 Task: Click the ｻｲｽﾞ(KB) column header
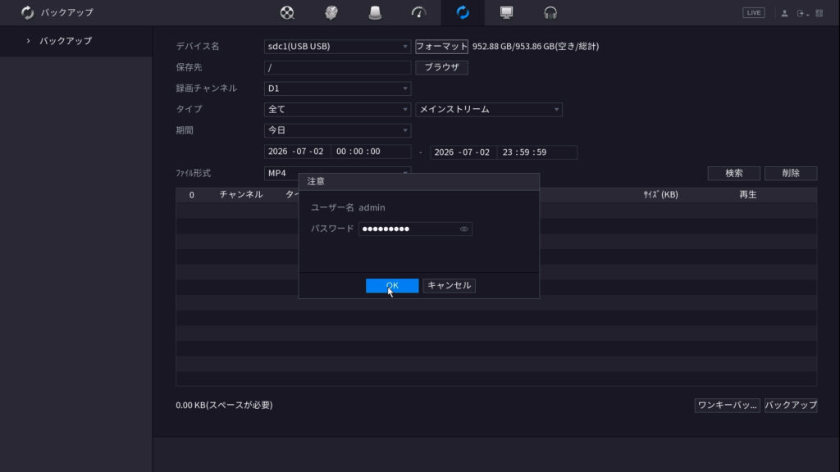click(660, 195)
